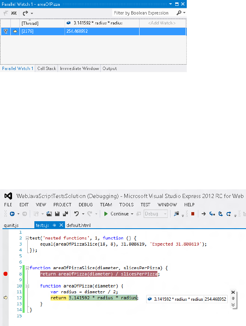Click the crossed-arrows icon in Parallel Watch toolbar
This screenshot has width=246, height=326.
[14, 13]
